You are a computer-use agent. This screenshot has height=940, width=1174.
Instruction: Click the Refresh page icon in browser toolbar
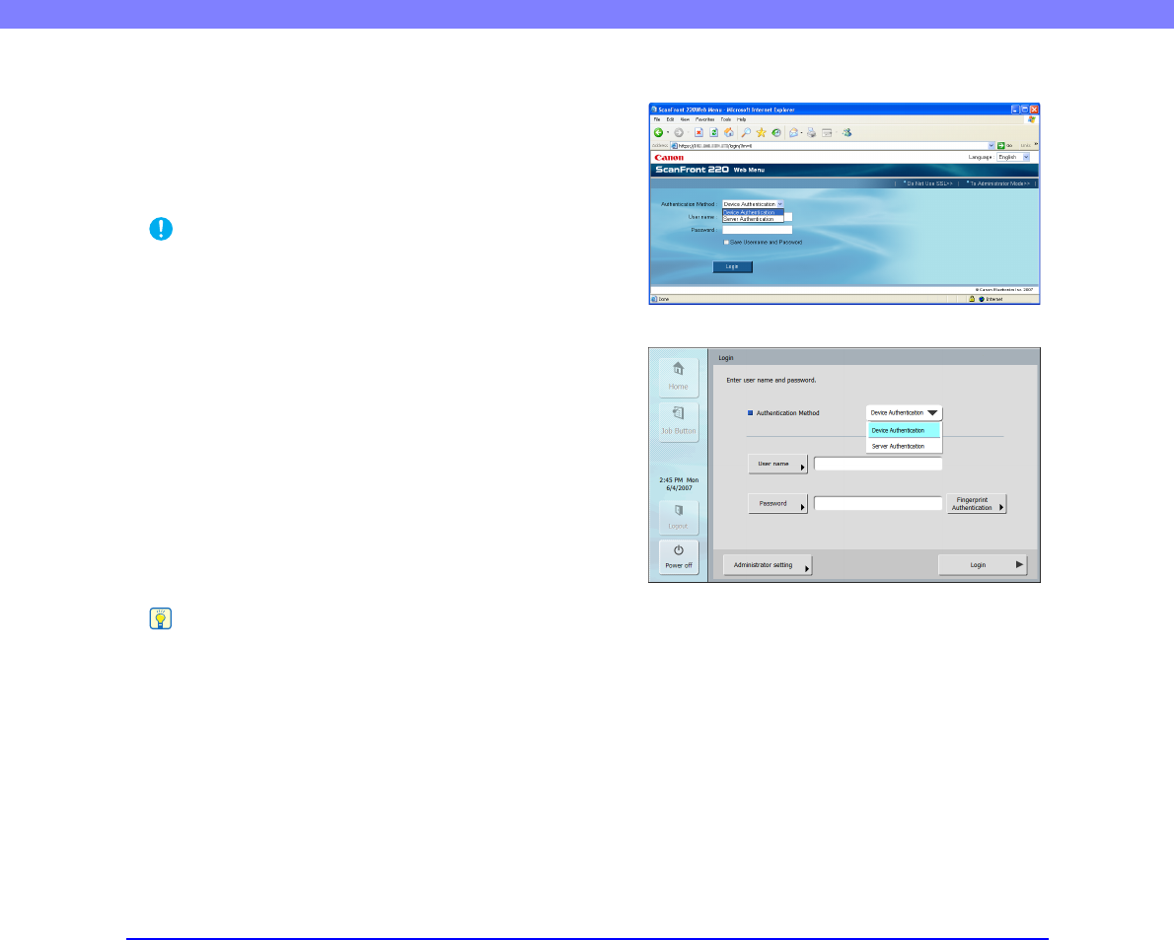[x=713, y=132]
